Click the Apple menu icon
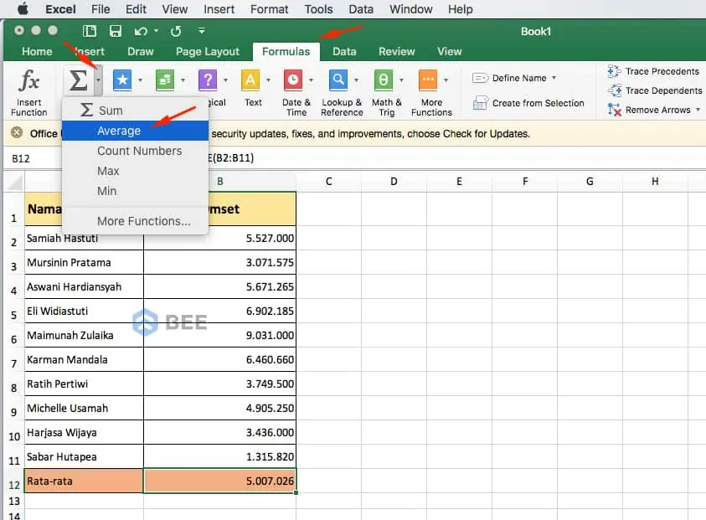The width and height of the screenshot is (706, 520). (23, 8)
